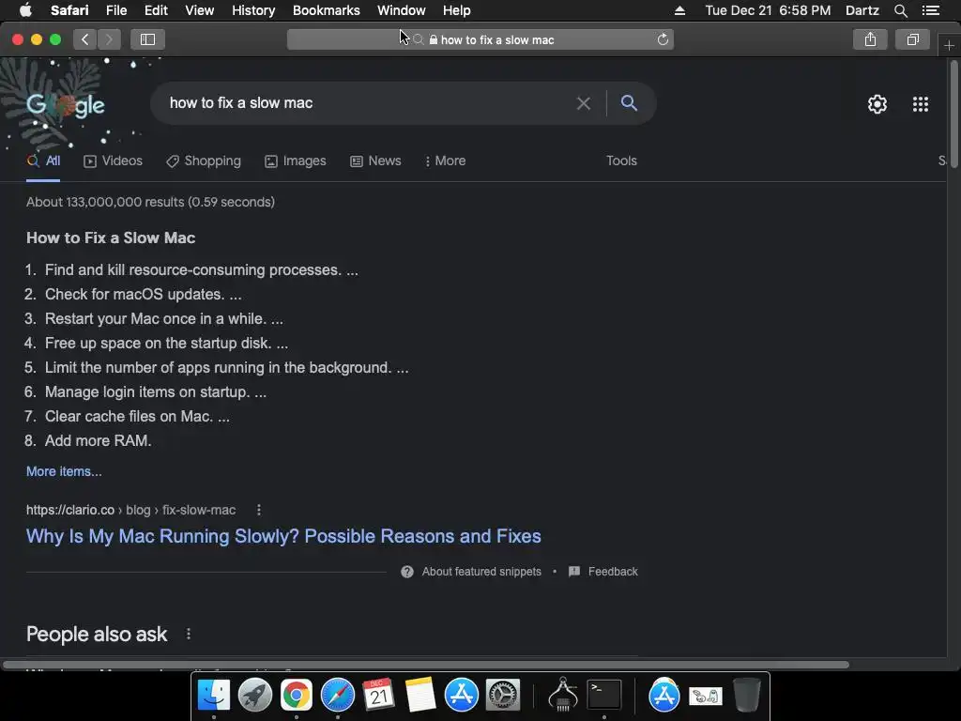The width and height of the screenshot is (961, 721).
Task: Click the eject icon in menu bar
Action: click(679, 10)
